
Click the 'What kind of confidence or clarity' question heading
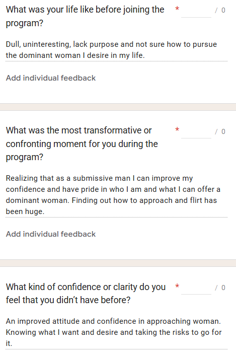click(86, 294)
